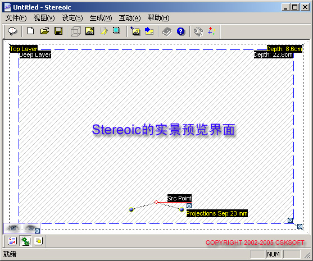Click the gray gear settings icon
The height and width of the screenshot is (261, 313).
(x=198, y=31)
